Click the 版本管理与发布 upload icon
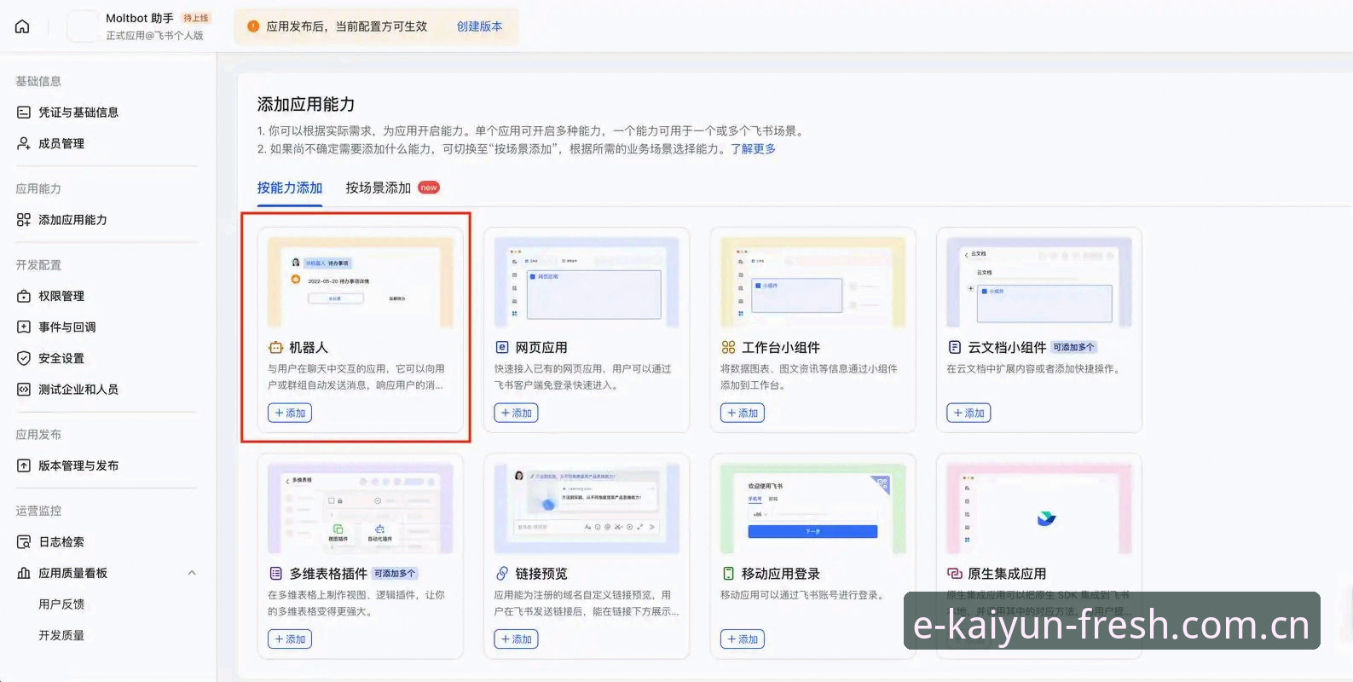Image resolution: width=1353 pixels, height=682 pixels. click(24, 465)
